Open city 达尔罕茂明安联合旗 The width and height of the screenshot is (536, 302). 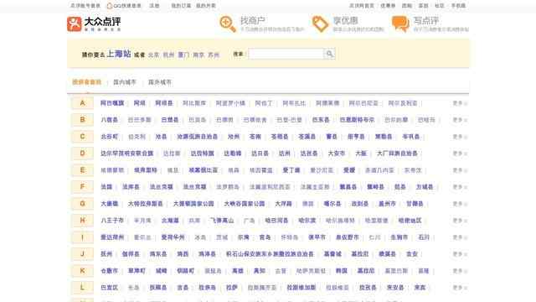coord(126,154)
